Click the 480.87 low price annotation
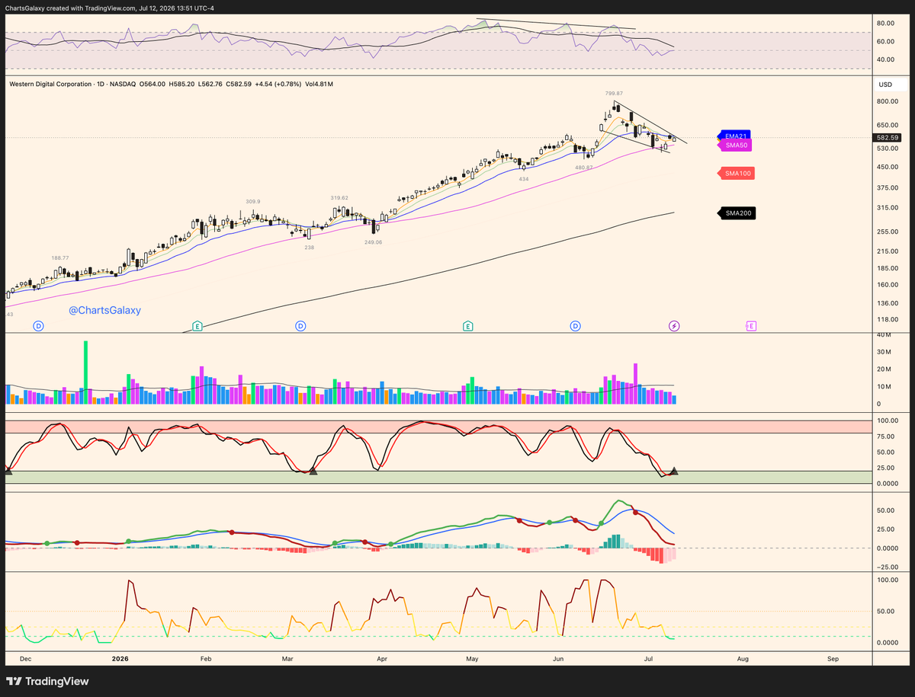Screen dimensions: 915x697 584,167
